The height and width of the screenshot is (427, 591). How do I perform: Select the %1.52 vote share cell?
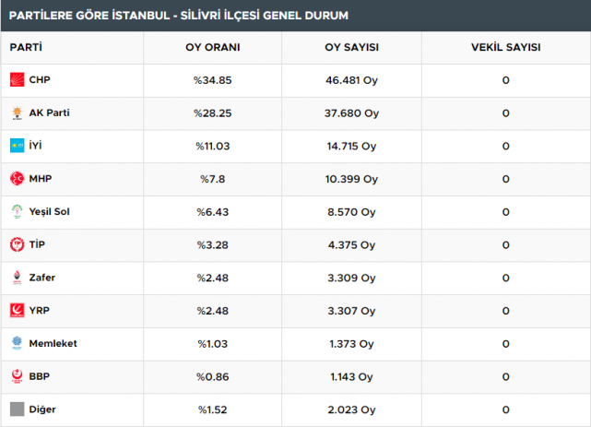(213, 410)
